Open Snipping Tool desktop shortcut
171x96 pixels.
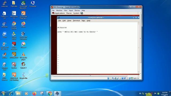pos(5,66)
